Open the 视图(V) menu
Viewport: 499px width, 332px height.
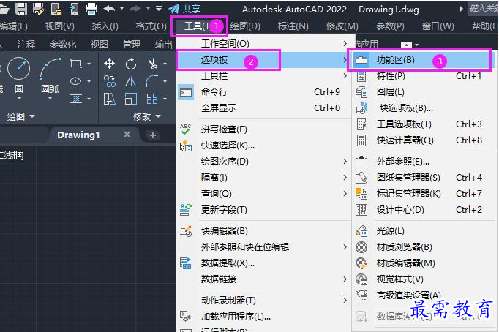tap(59, 26)
